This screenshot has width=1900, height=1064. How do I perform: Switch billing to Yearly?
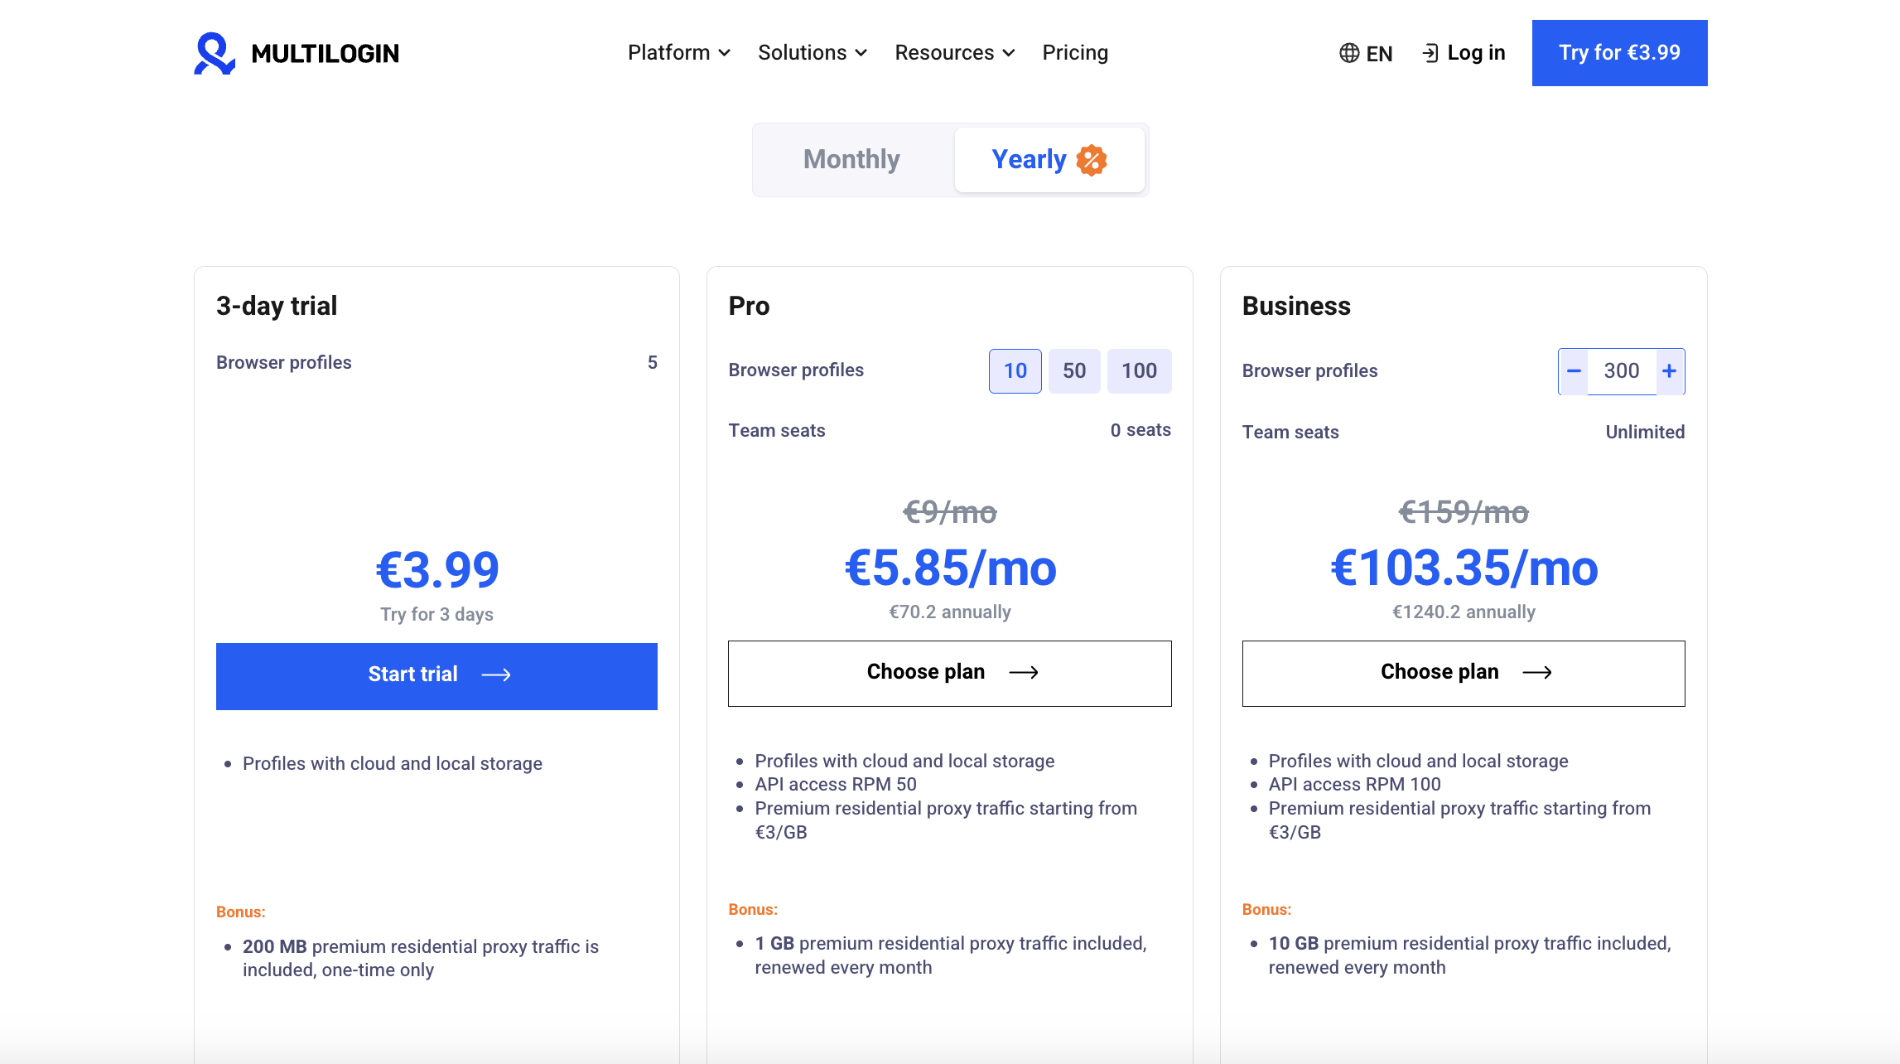[1029, 159]
